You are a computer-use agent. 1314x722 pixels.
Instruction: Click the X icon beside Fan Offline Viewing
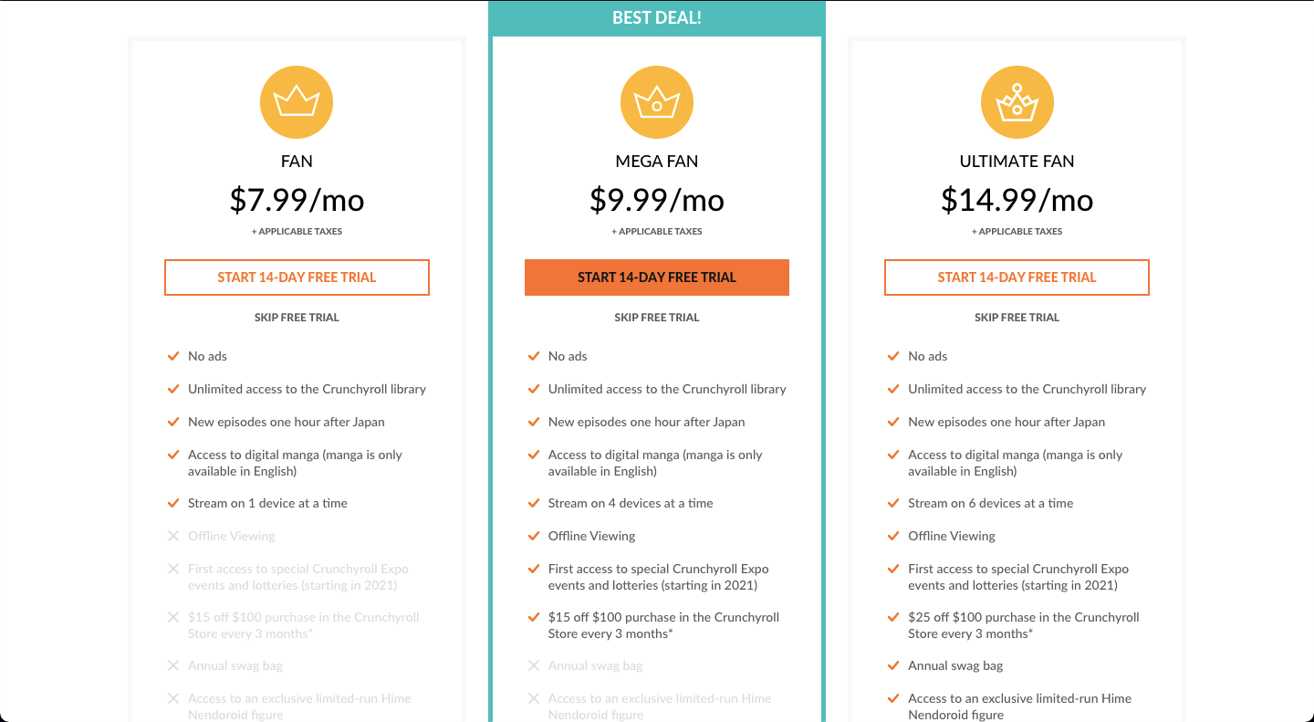pyautogui.click(x=172, y=536)
